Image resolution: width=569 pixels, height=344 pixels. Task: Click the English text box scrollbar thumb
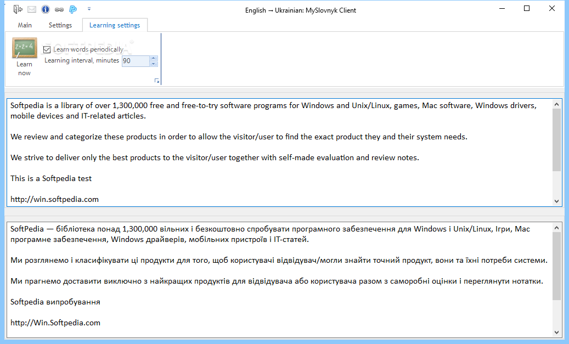point(557,140)
